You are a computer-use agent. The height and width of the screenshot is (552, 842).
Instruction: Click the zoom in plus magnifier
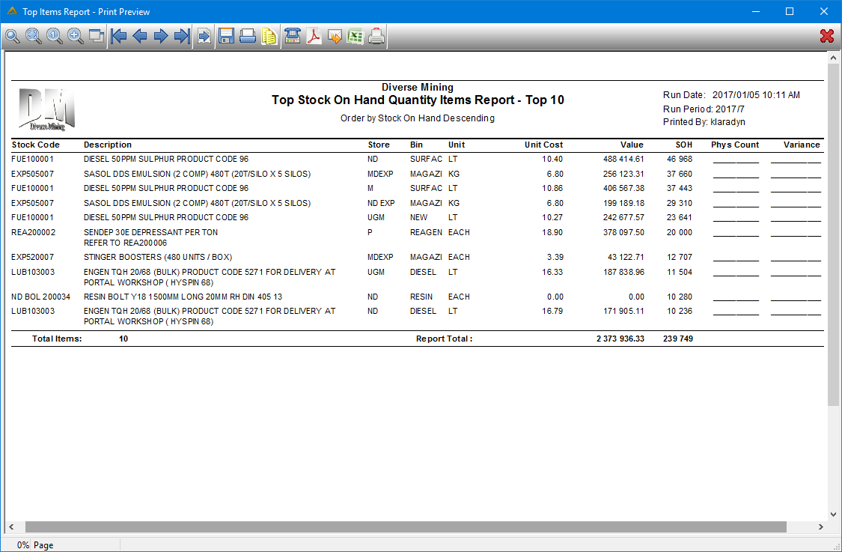click(75, 37)
